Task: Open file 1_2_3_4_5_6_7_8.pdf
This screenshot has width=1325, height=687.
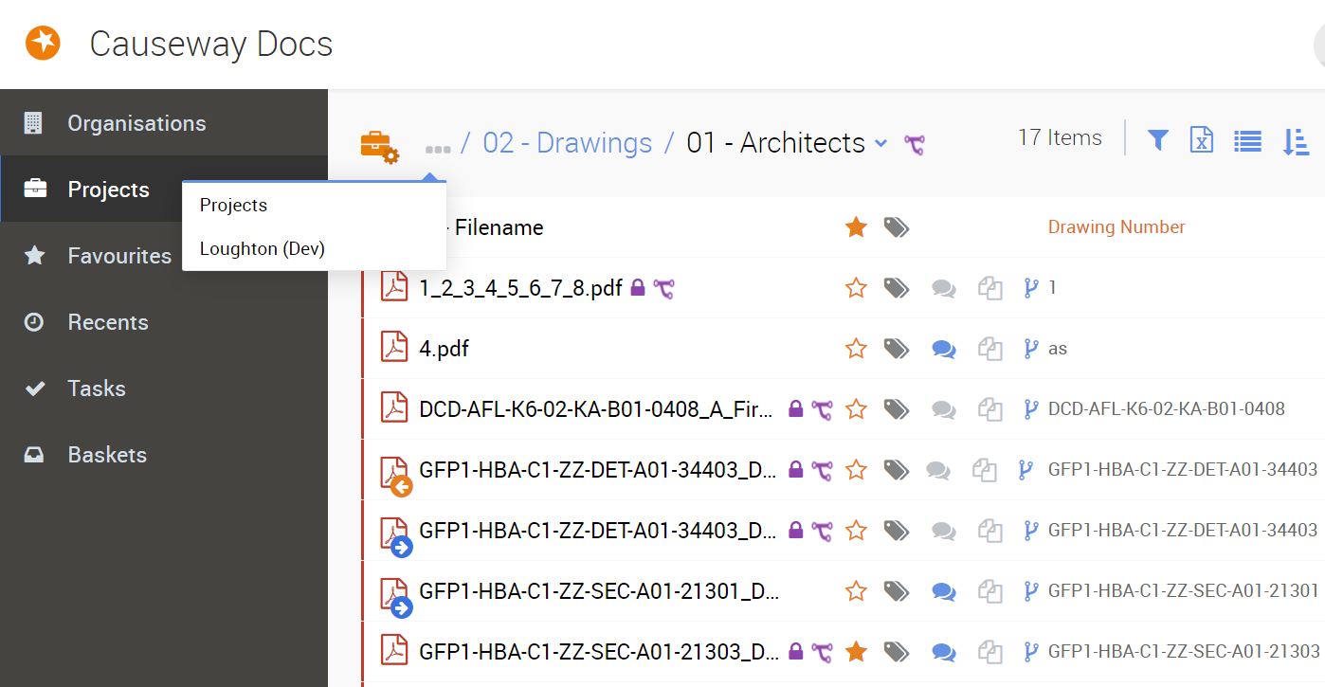Action: pyautogui.click(x=520, y=288)
